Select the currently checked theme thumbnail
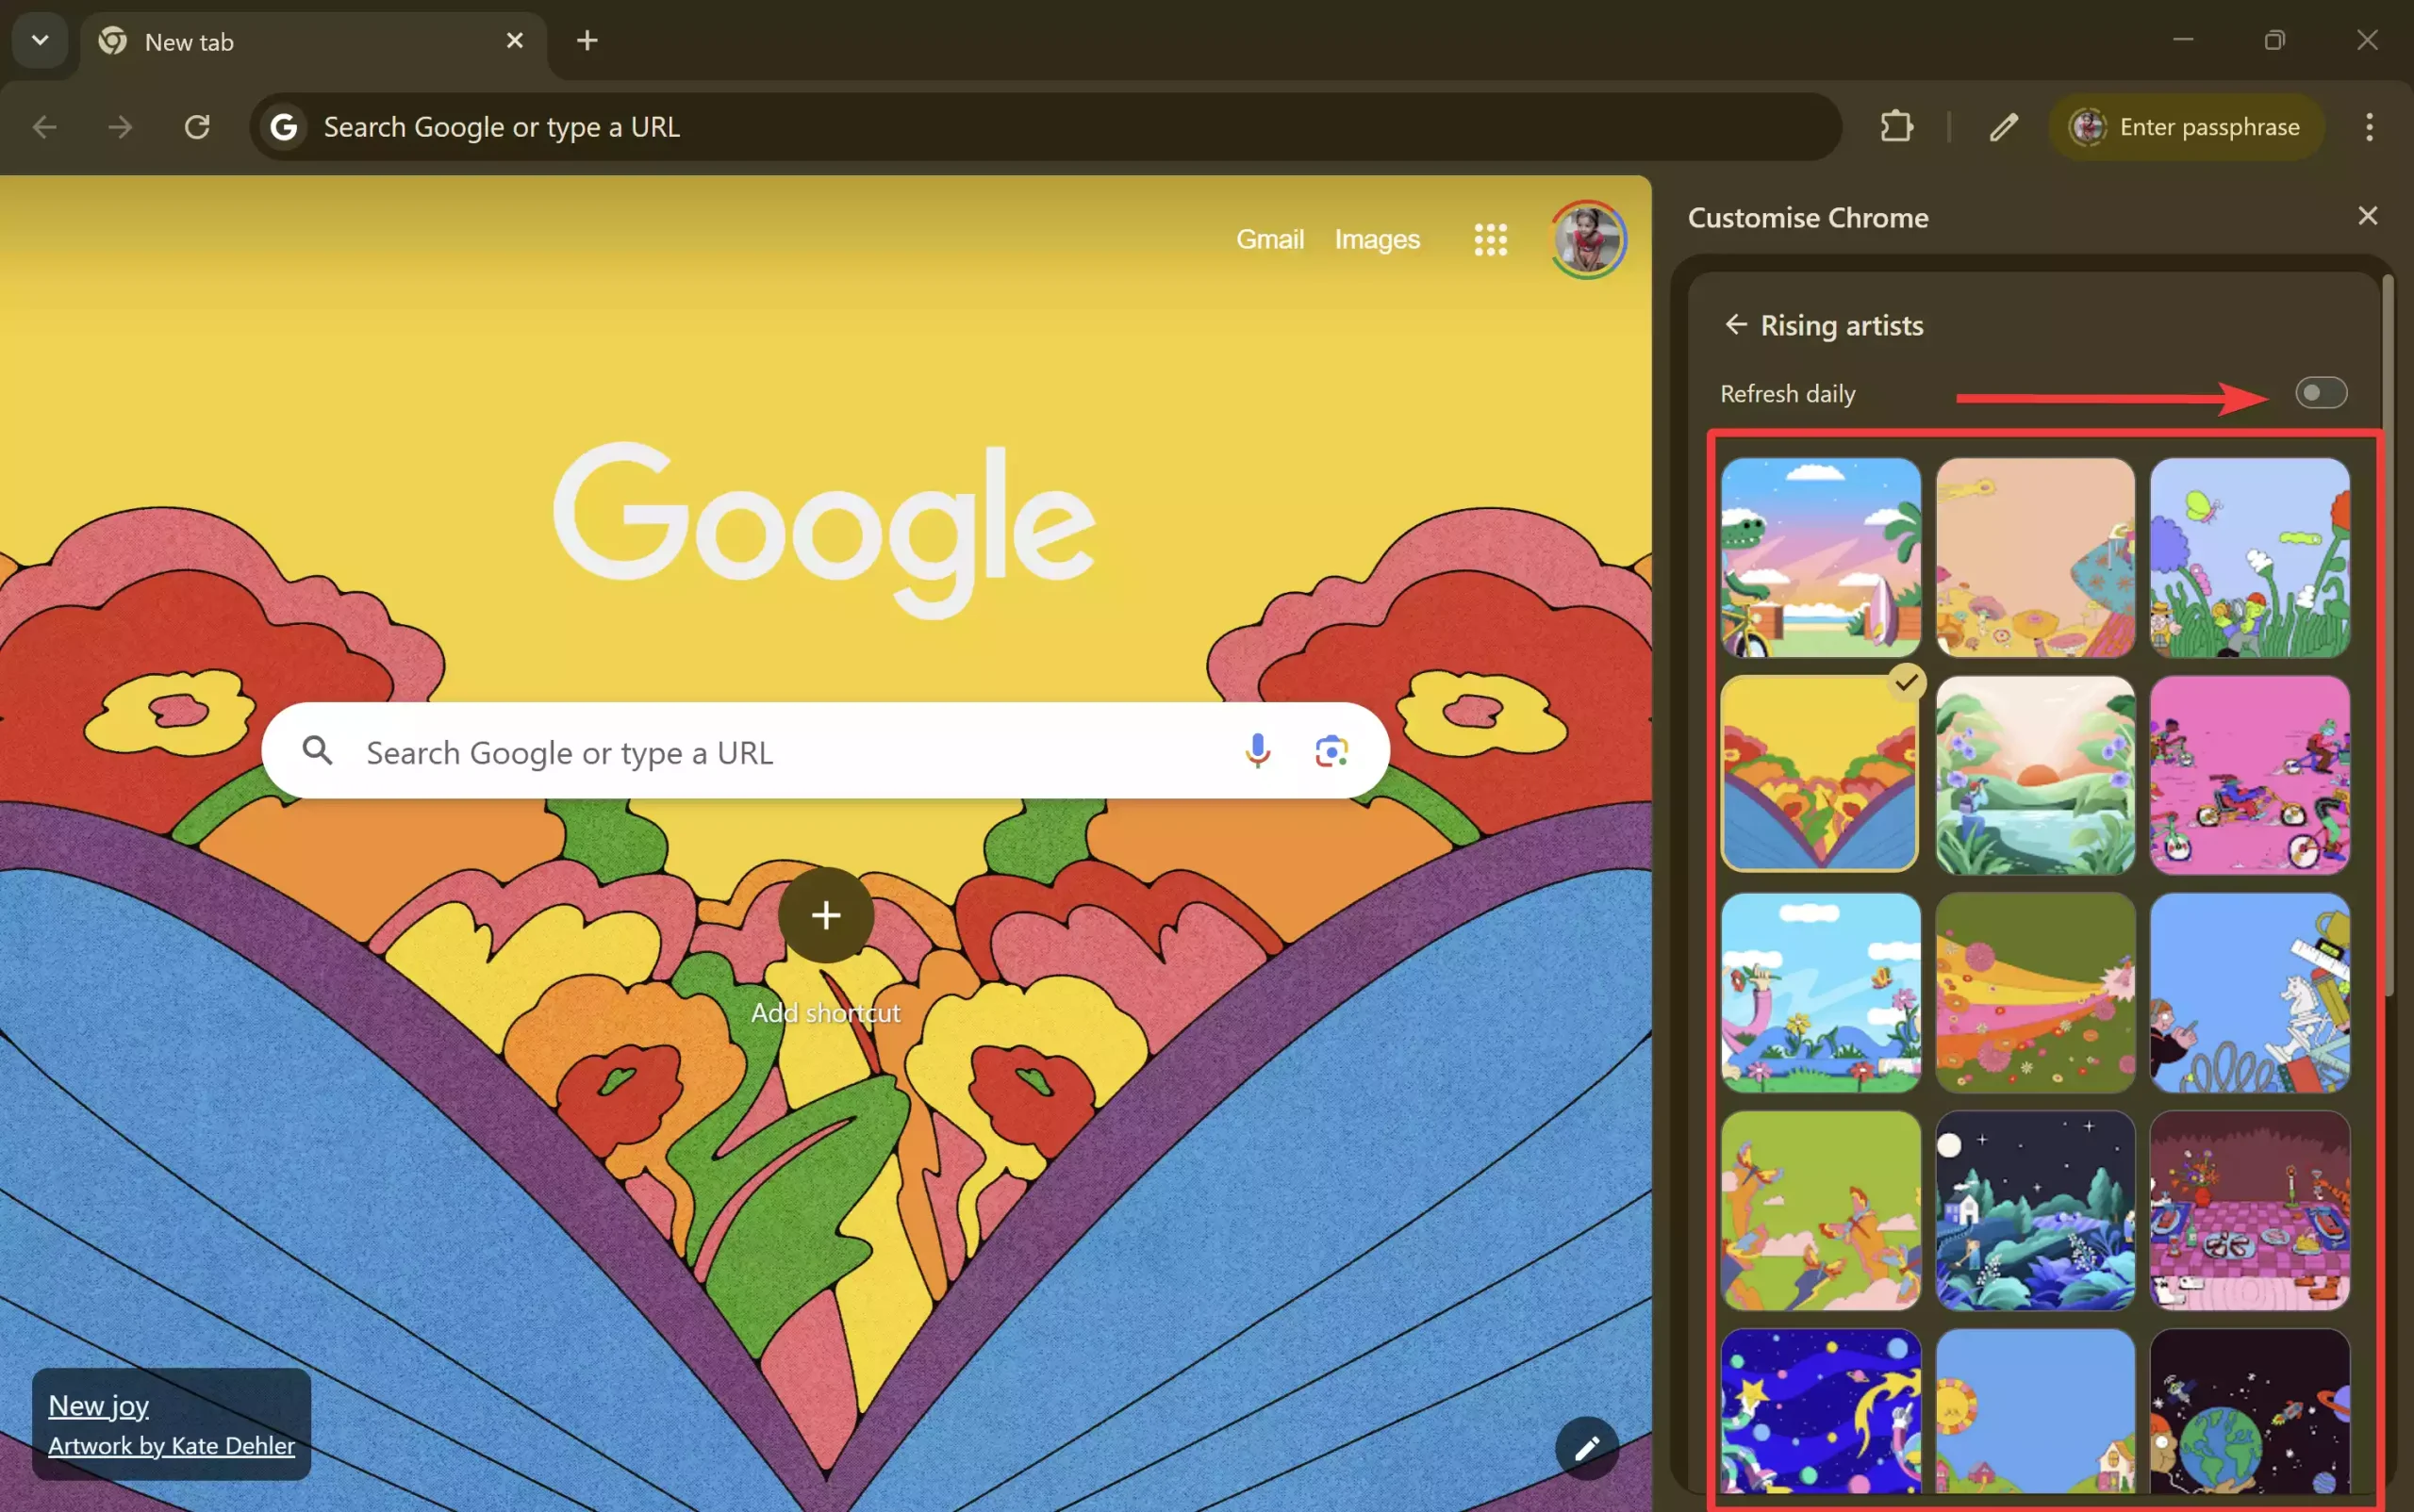 [1819, 774]
